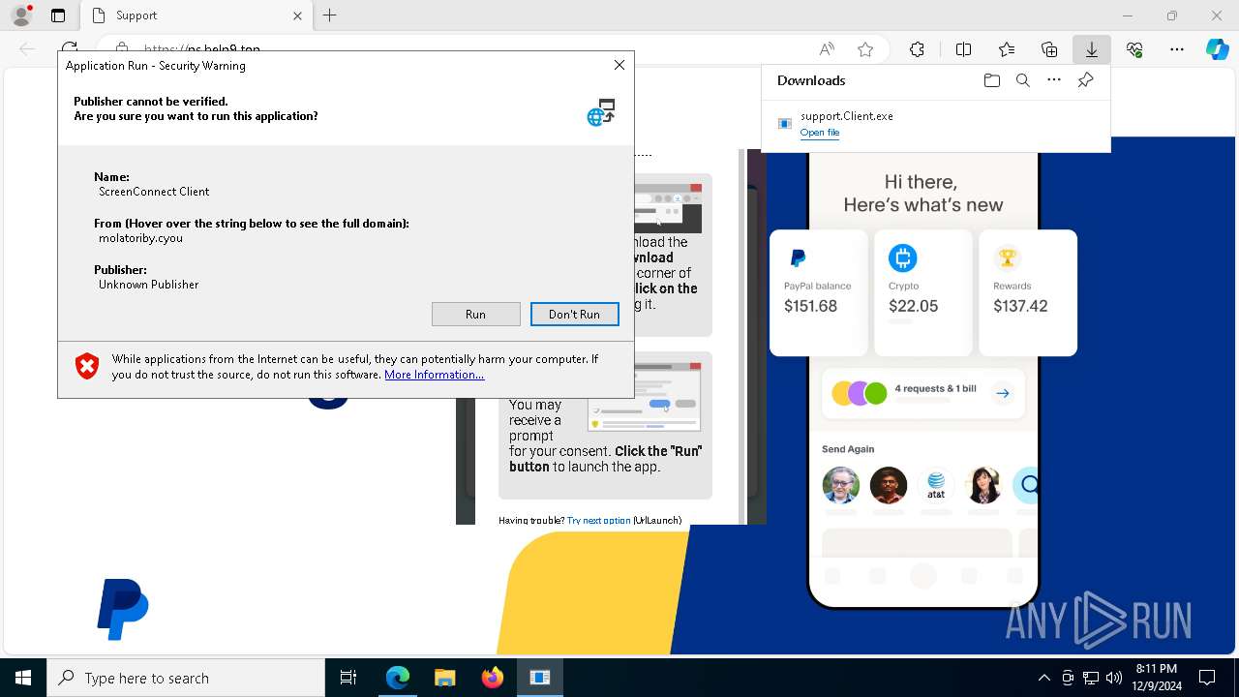Image resolution: width=1239 pixels, height=697 pixels.
Task: Click the taskbar clock showing 8:11 PM
Action: (1157, 678)
